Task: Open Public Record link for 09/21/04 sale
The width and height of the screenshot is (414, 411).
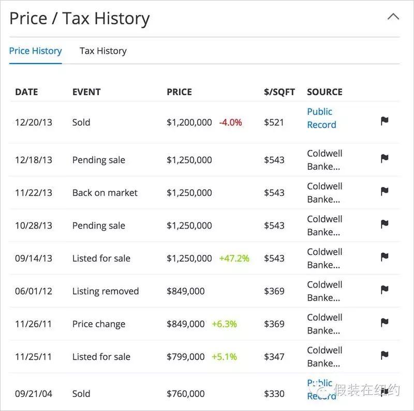Action: coord(321,389)
